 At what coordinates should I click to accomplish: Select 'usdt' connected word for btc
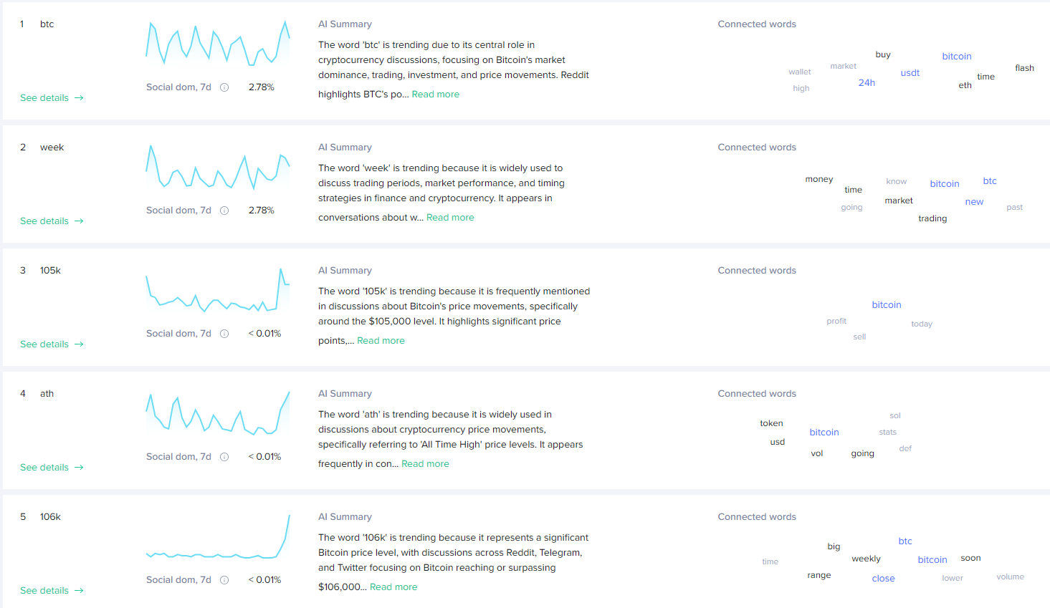tap(910, 73)
